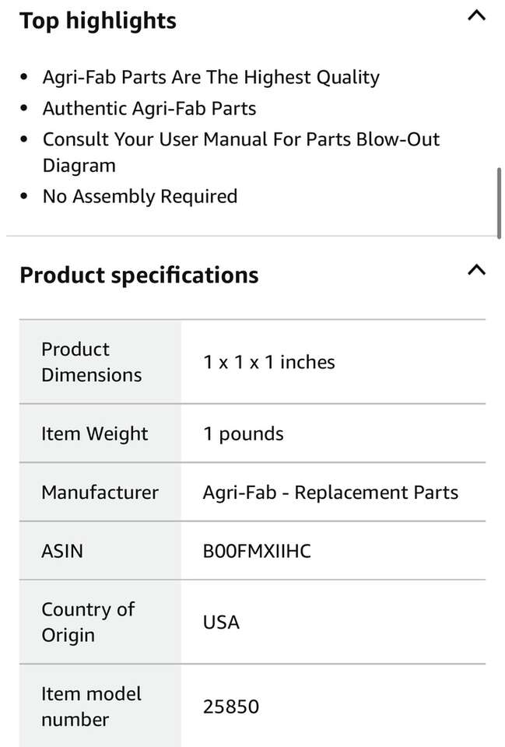Select the '1 x 1 x 1 inches' value
The height and width of the screenshot is (747, 505).
[x=269, y=362]
